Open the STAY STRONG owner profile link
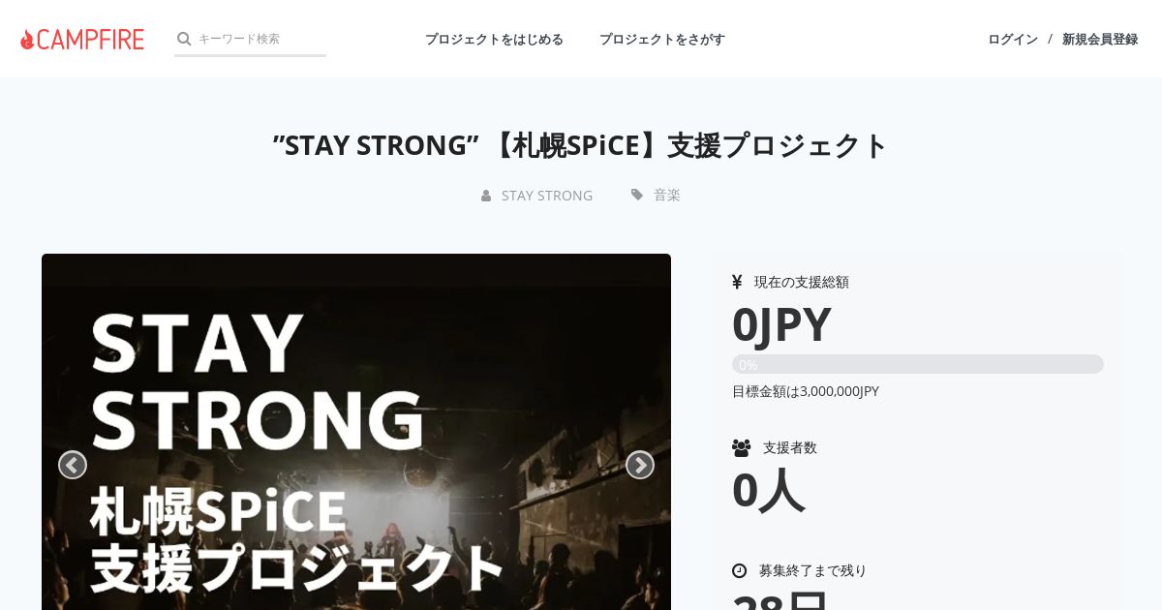 (547, 195)
